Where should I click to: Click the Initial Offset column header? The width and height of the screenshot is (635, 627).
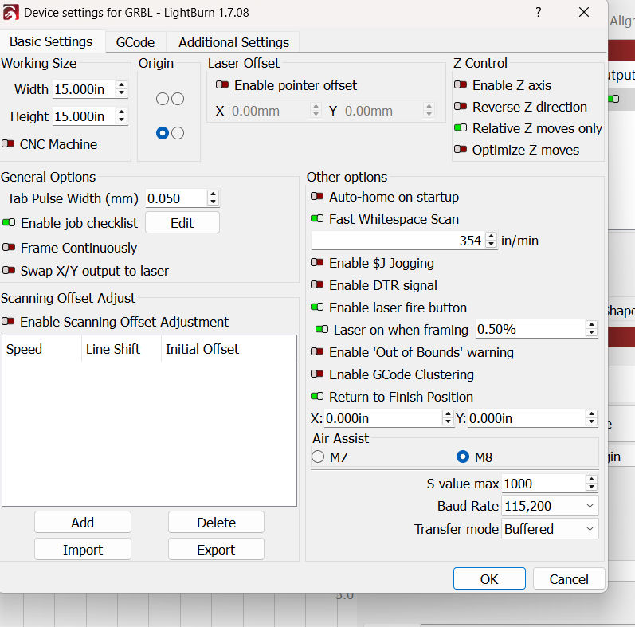click(x=229, y=349)
